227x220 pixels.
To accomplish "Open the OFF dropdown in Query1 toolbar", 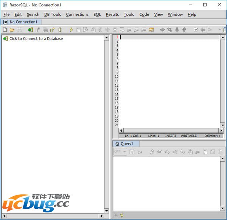I will pyautogui.click(x=120, y=151).
